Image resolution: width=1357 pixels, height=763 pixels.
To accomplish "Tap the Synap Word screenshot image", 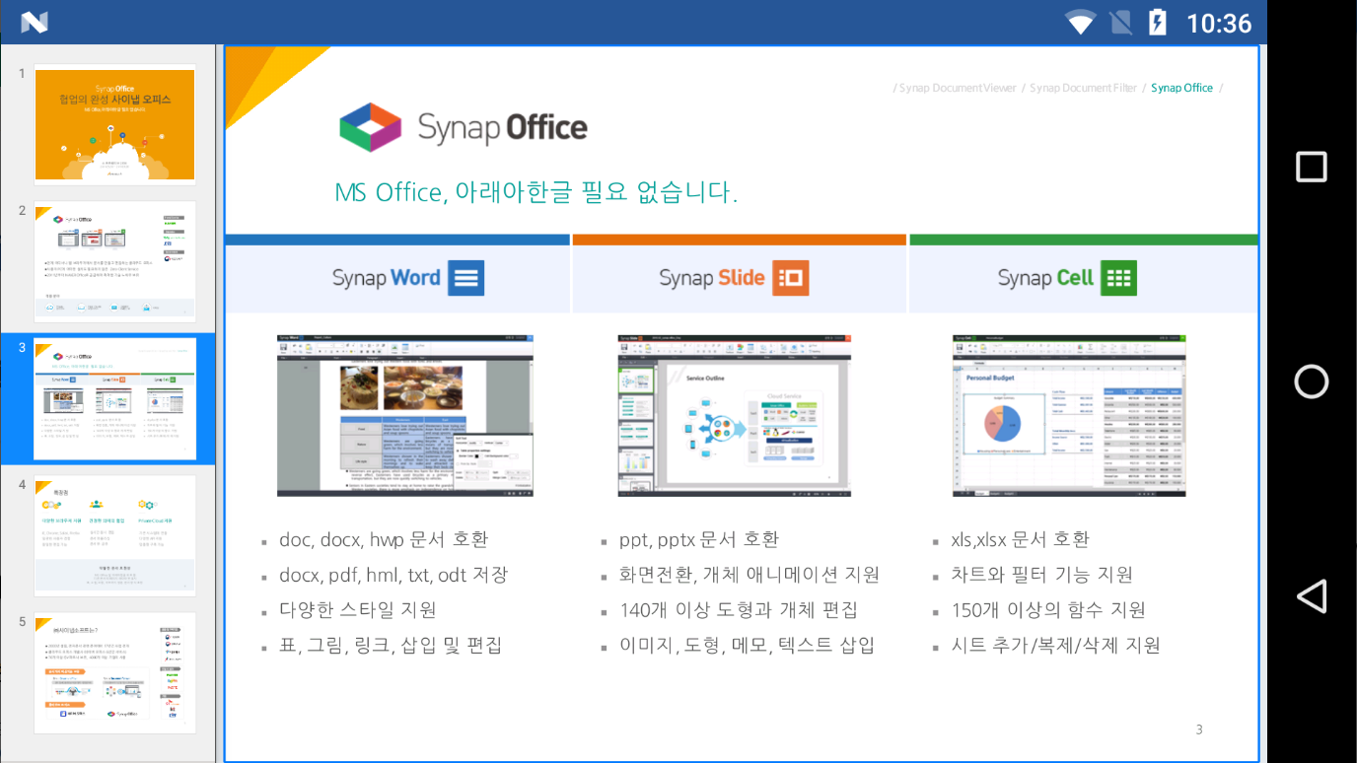I will [404, 415].
